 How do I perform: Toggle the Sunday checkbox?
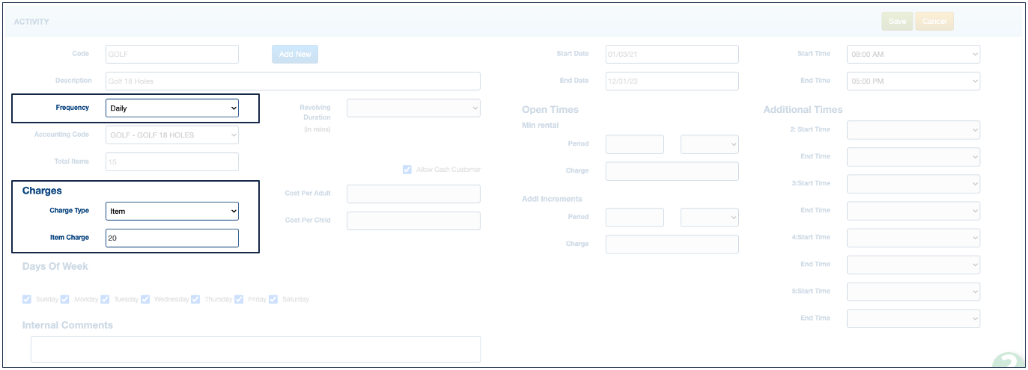[x=27, y=299]
